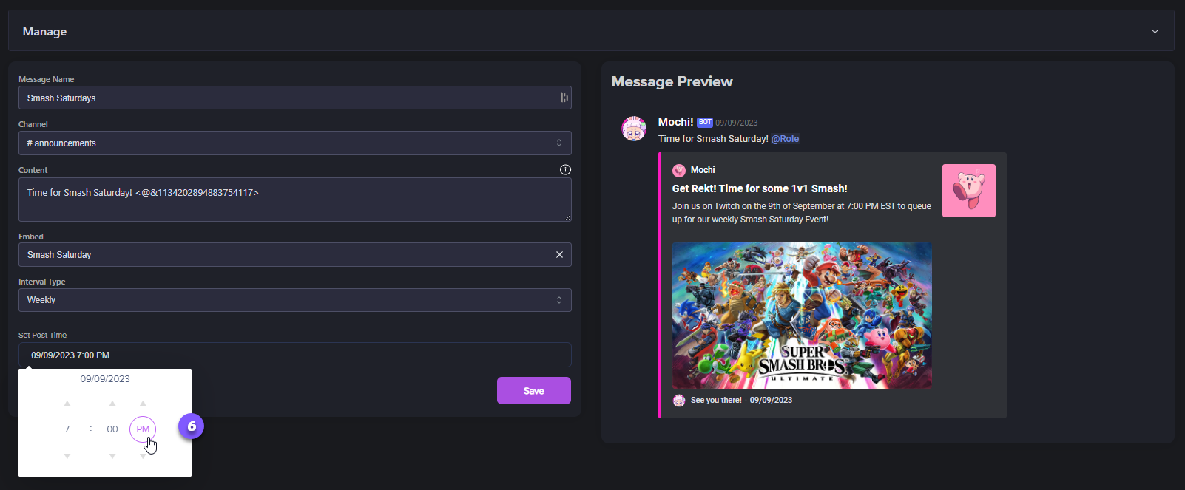
Task: Click the Super Smash Bros embed image
Action: click(x=802, y=316)
